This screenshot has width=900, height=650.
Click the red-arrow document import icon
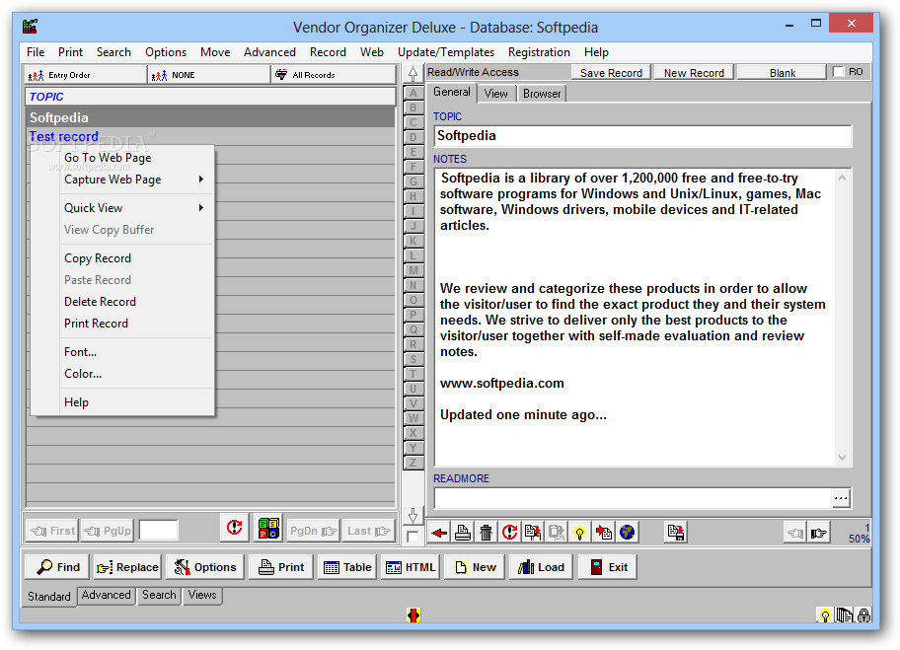click(x=603, y=533)
